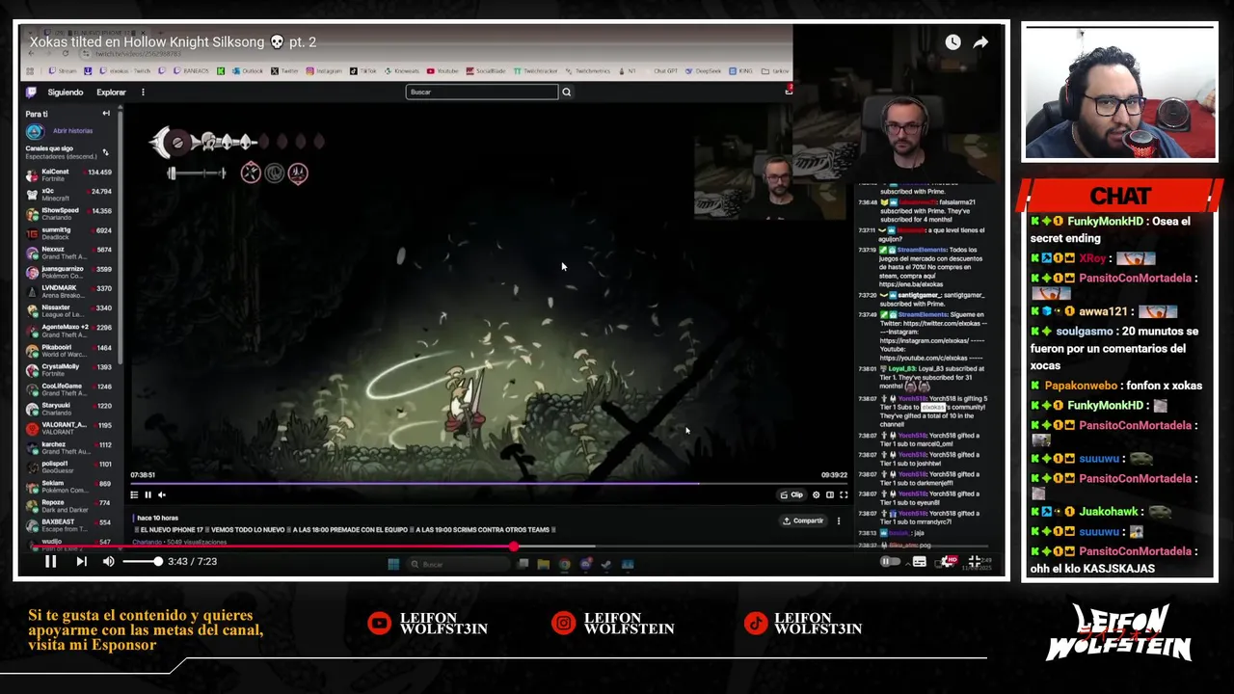Open YouTube HD quality settings gear
This screenshot has height=694, width=1234.
tap(949, 561)
